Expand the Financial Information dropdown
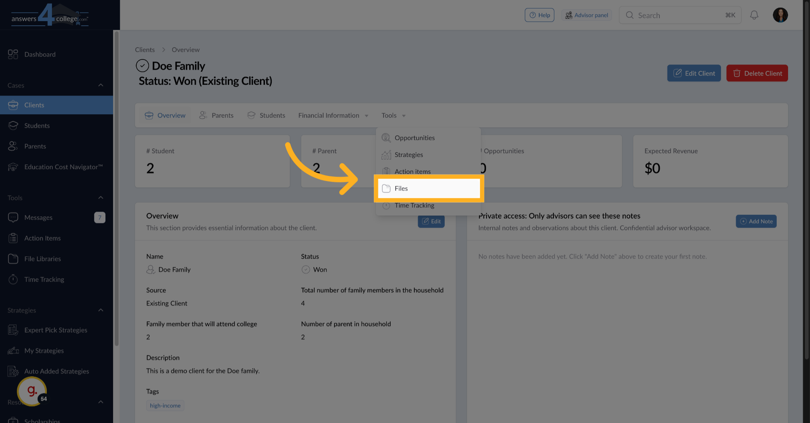Screen dimensions: 810x423 tap(333, 116)
